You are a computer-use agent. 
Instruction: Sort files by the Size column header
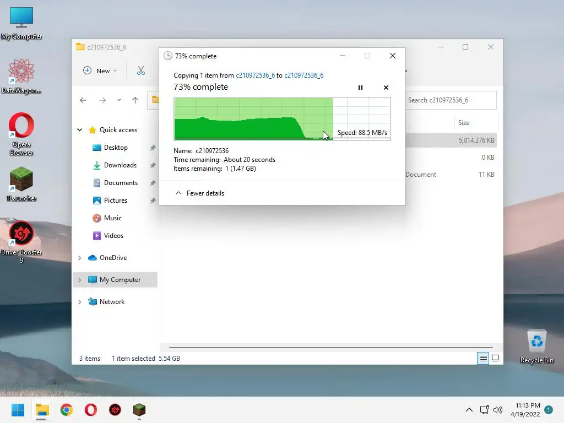[464, 123]
